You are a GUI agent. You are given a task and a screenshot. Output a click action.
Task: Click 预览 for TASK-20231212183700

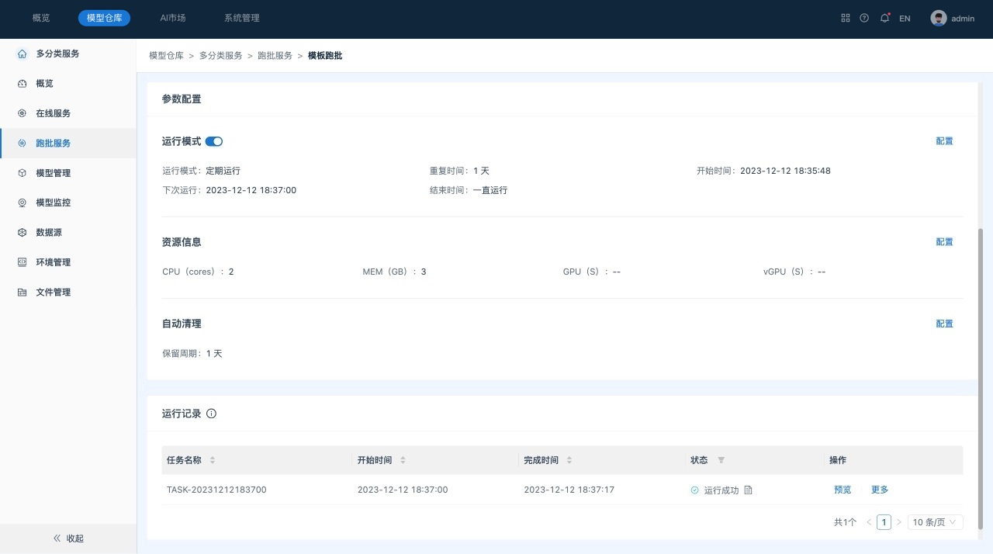click(842, 490)
